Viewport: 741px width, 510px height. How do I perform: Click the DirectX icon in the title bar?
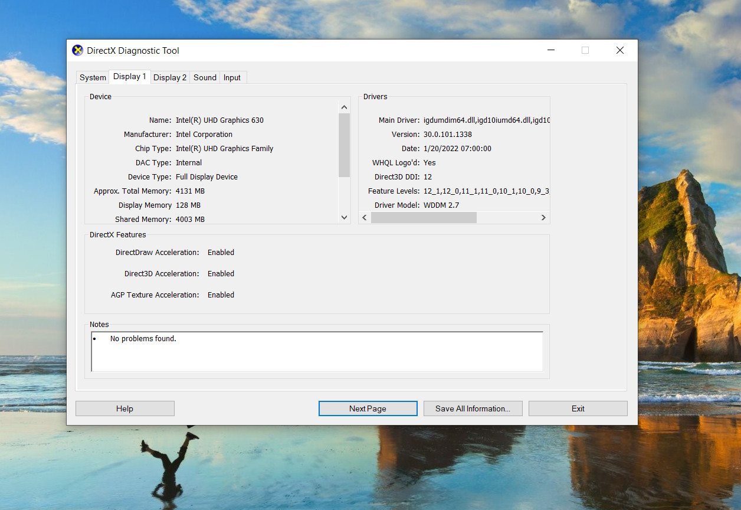click(78, 51)
